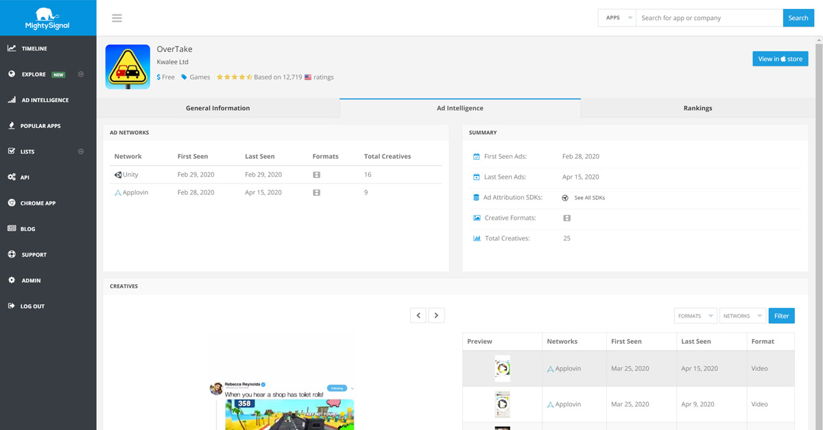The width and height of the screenshot is (823, 430).
Task: Switch to the Rankings tab
Action: tap(698, 108)
